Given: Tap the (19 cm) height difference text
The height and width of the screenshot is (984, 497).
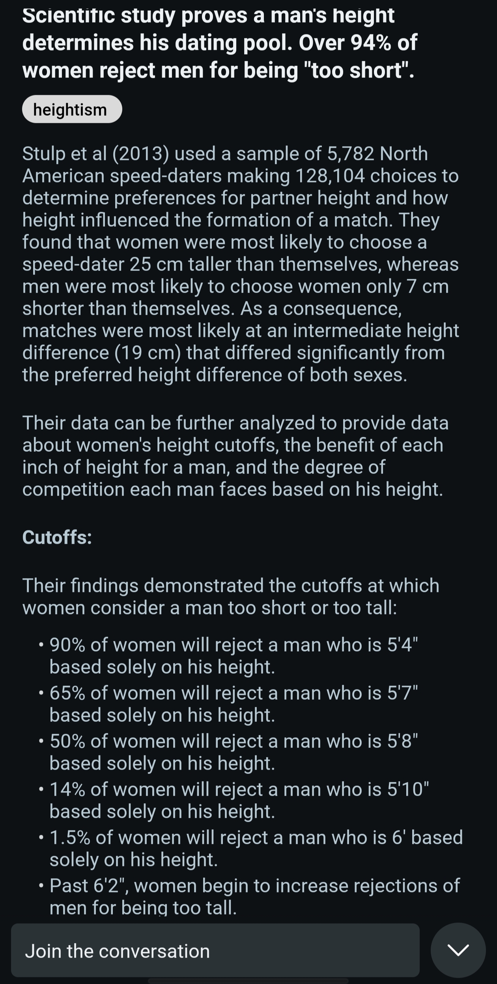Looking at the screenshot, I should [x=148, y=353].
